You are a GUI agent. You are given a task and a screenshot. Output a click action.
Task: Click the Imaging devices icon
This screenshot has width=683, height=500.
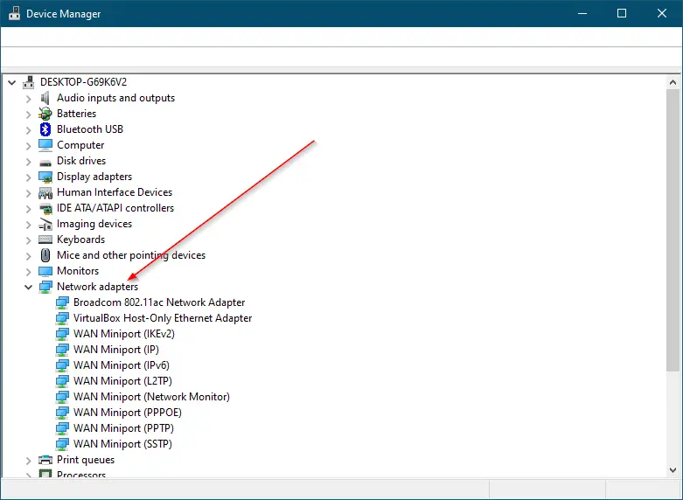pyautogui.click(x=45, y=224)
